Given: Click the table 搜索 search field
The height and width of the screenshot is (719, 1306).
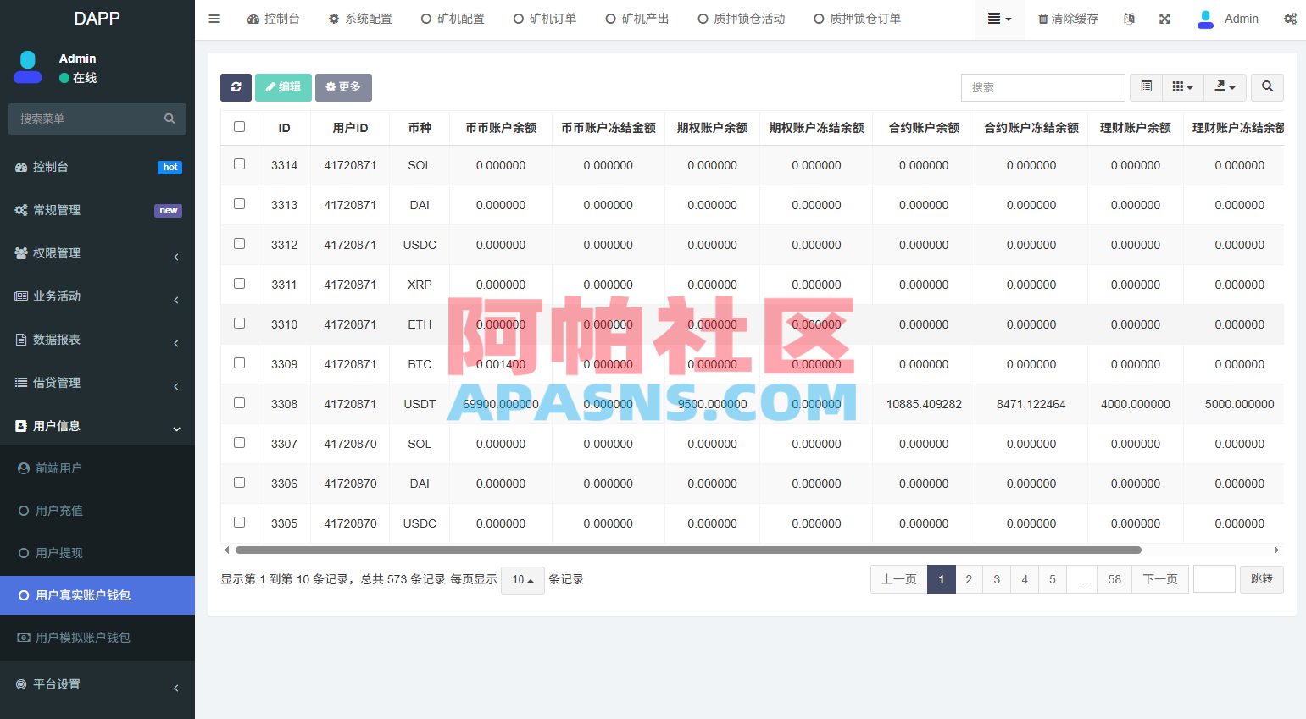Looking at the screenshot, I should click(x=1043, y=87).
